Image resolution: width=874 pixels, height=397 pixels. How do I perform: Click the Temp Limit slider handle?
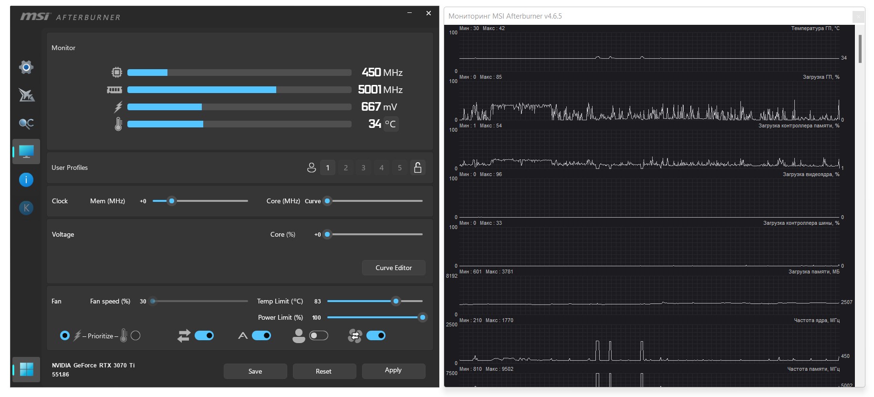click(x=396, y=301)
